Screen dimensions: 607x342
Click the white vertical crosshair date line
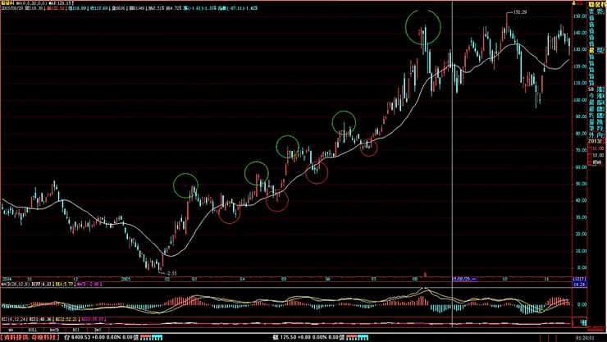click(x=453, y=164)
